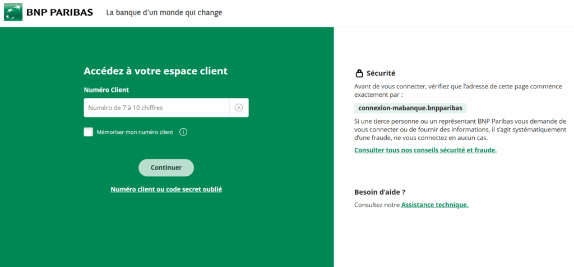This screenshot has width=574, height=267.
Task: Click the BNP Paribas green logo icon
Action: [x=13, y=12]
